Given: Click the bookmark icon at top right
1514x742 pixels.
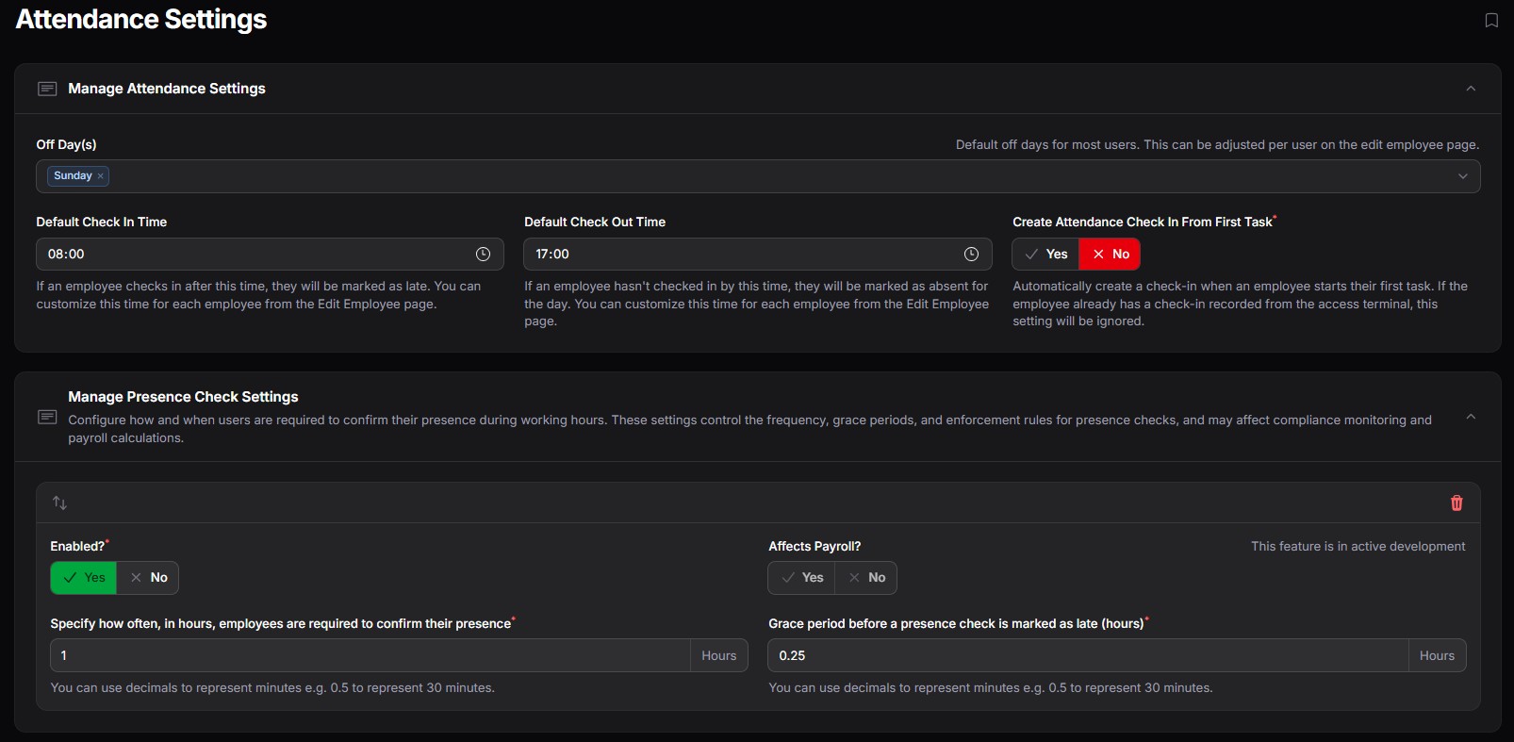Looking at the screenshot, I should (x=1490, y=21).
